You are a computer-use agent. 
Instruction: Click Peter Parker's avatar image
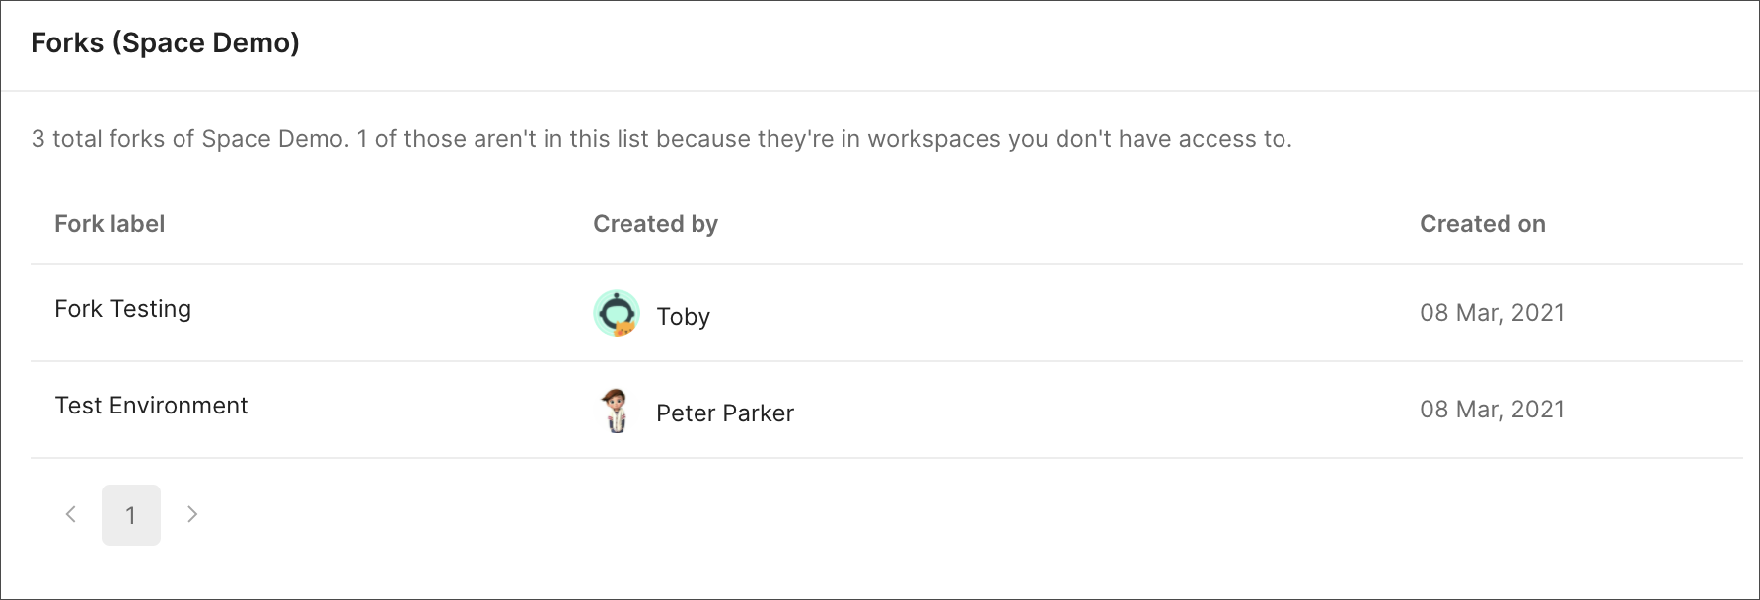[617, 411]
